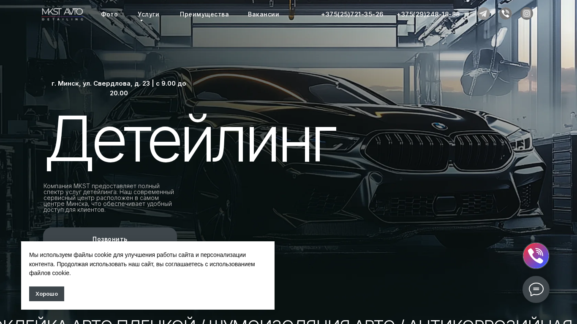This screenshot has height=324, width=577.
Task: Click the Компания MKST description paragraph
Action: tap(109, 198)
